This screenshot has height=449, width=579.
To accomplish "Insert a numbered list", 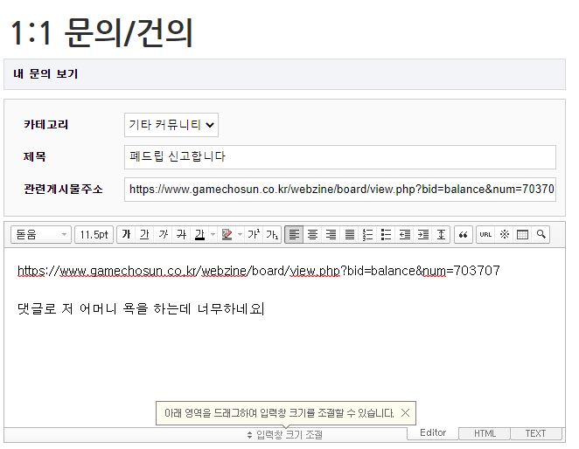I will (x=368, y=234).
